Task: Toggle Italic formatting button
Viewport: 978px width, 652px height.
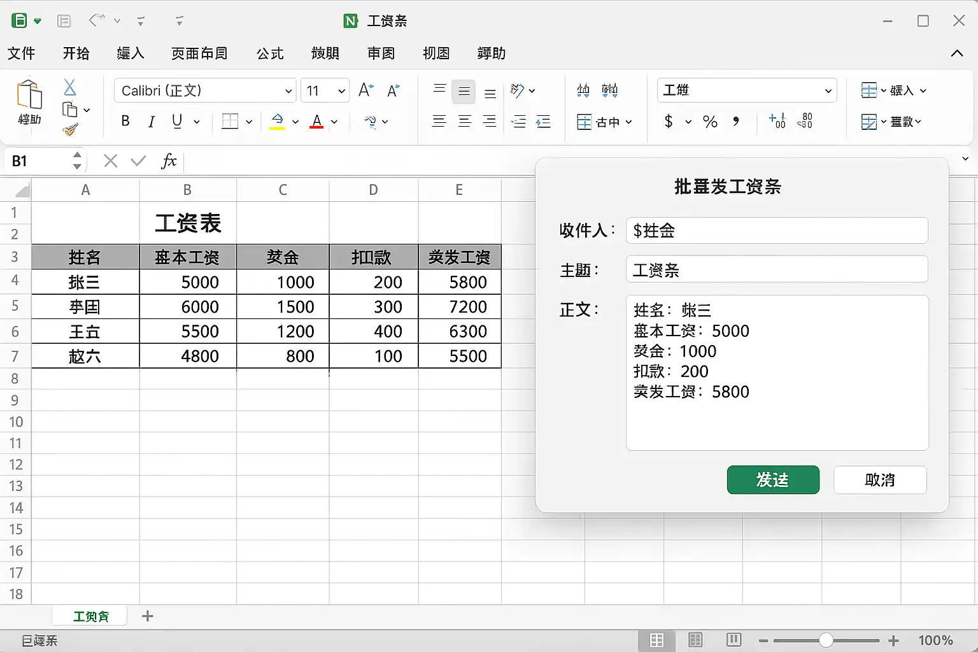Action: click(x=151, y=121)
